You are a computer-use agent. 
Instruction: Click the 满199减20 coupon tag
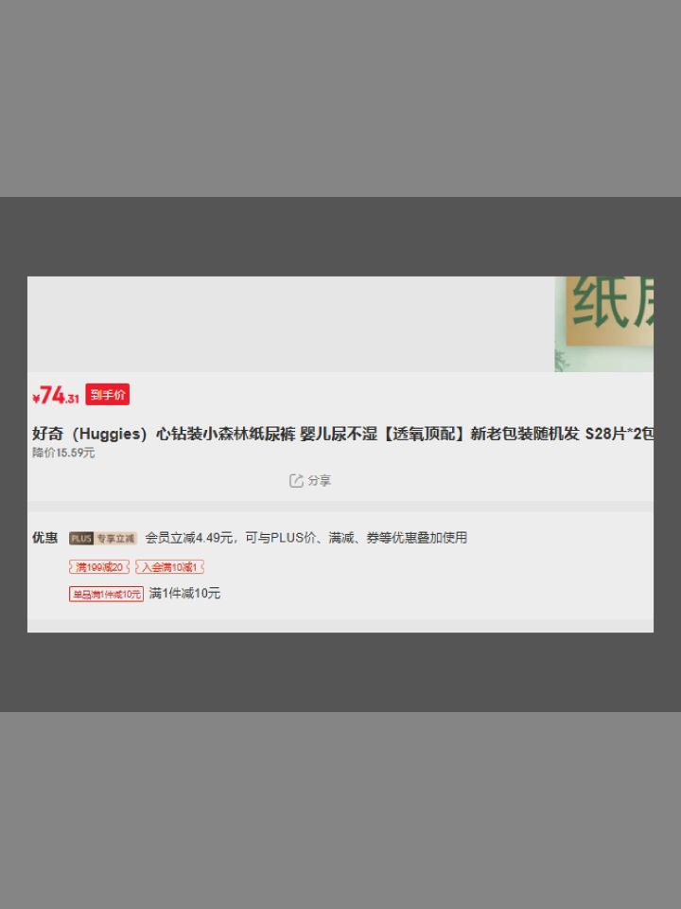(99, 567)
